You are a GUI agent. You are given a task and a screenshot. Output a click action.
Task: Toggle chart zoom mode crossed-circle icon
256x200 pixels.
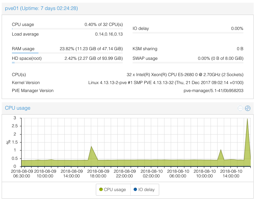tap(247, 108)
